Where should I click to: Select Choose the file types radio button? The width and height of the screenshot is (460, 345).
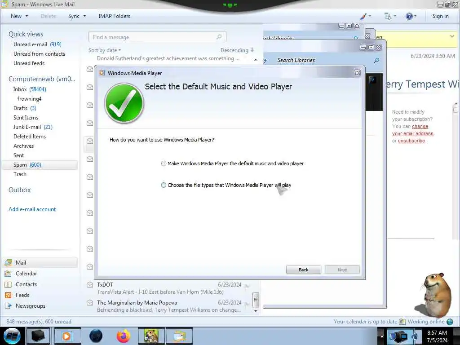164,185
